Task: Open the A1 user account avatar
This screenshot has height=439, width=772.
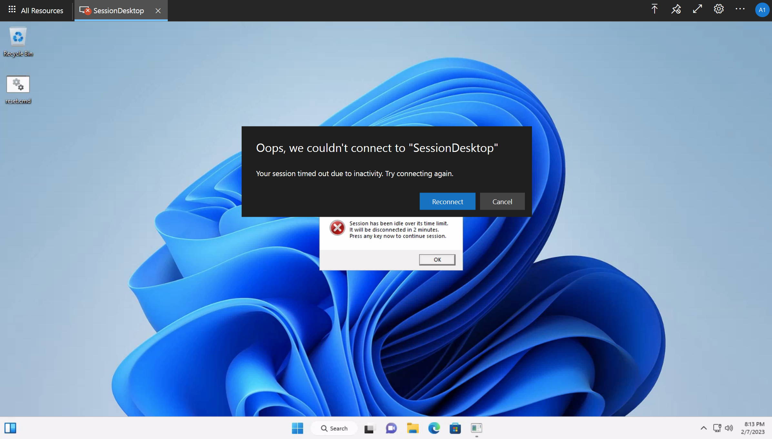Action: 762,10
